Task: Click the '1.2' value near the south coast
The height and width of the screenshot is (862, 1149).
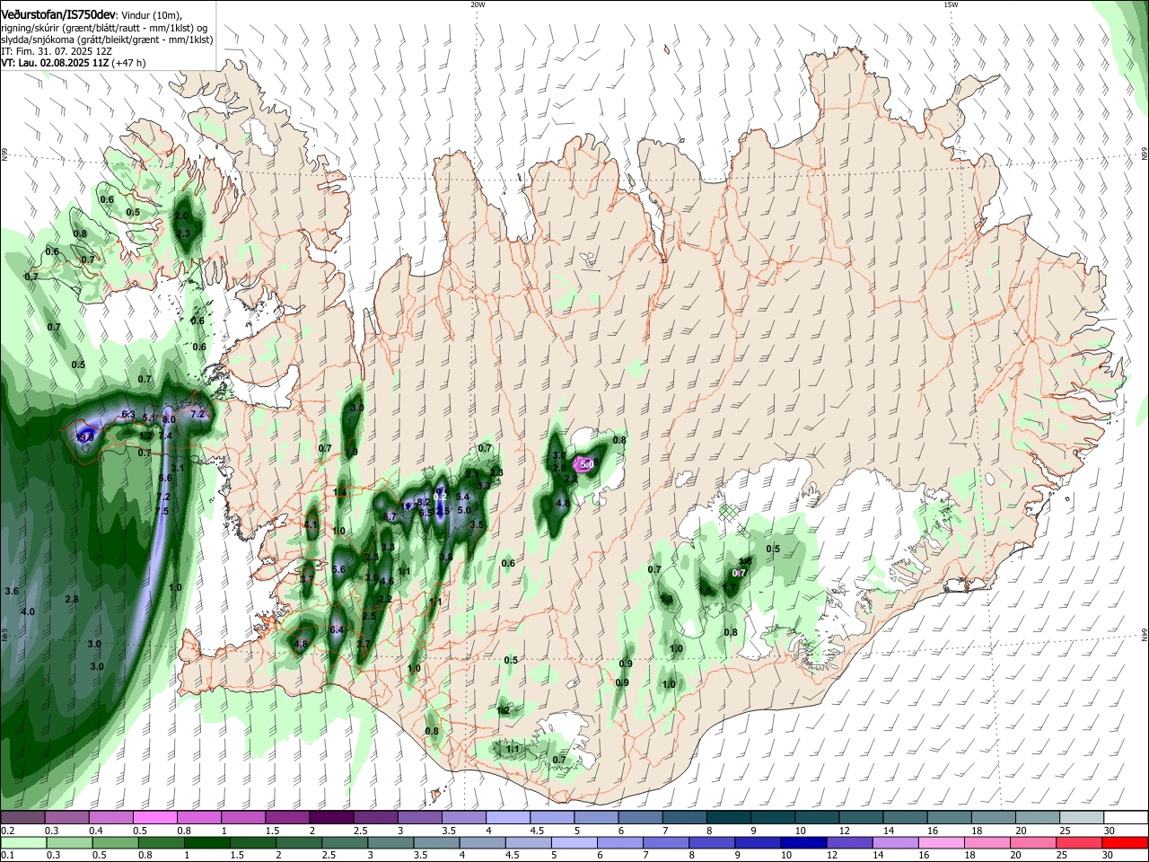Action: tap(503, 710)
